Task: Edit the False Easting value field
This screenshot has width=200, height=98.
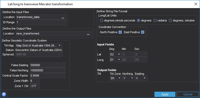Action: pyautogui.click(x=48, y=65)
